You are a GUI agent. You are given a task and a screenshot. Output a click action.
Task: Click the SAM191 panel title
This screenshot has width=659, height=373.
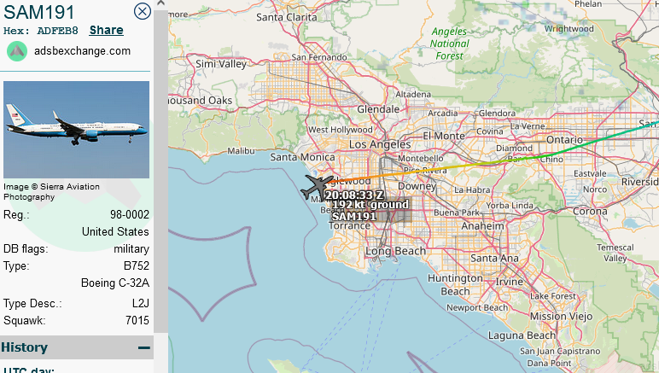click(38, 12)
